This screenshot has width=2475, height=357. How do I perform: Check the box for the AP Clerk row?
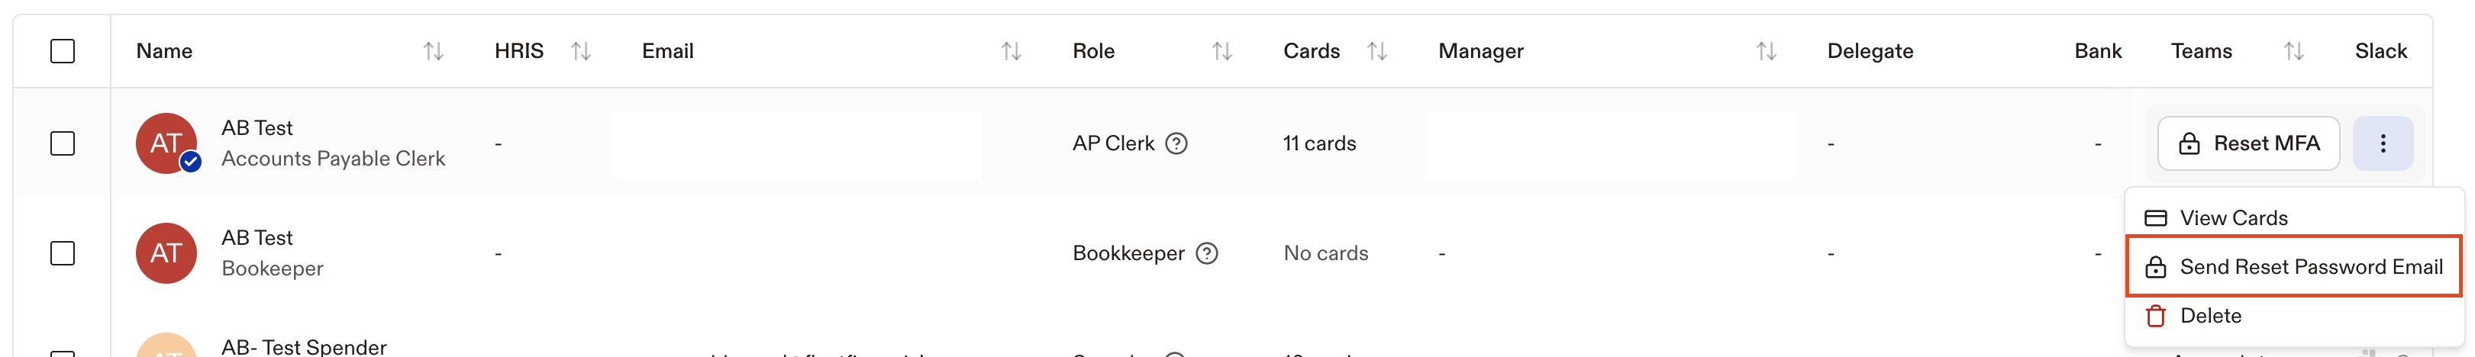[63, 143]
